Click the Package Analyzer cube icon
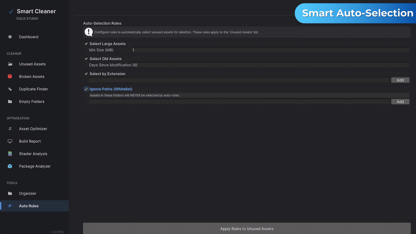 click(x=9, y=166)
